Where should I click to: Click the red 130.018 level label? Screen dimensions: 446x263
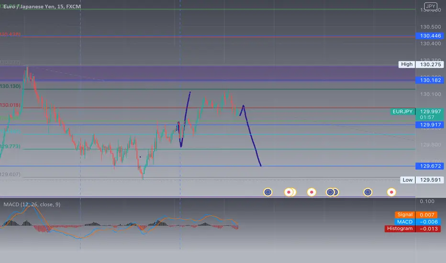(x=10, y=105)
